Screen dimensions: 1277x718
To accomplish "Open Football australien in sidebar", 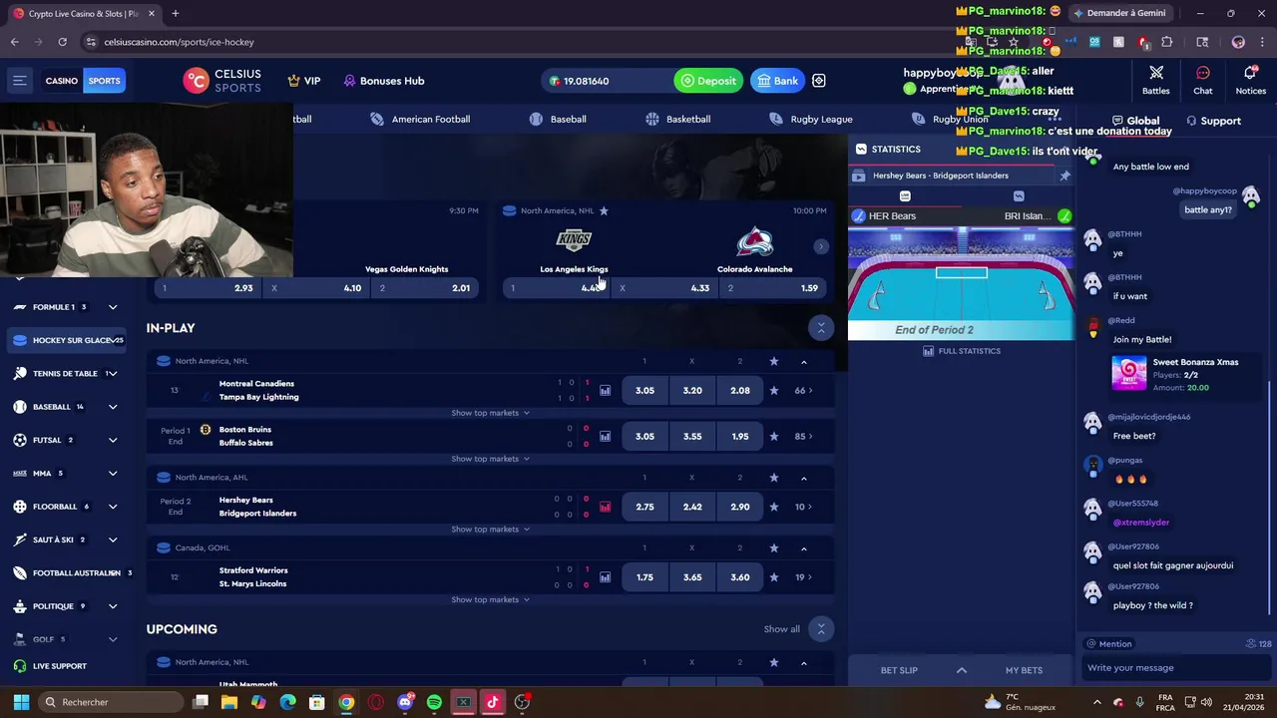I will (x=66, y=572).
